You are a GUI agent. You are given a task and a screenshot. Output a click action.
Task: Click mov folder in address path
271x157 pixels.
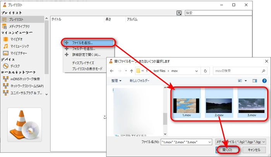point(174,71)
